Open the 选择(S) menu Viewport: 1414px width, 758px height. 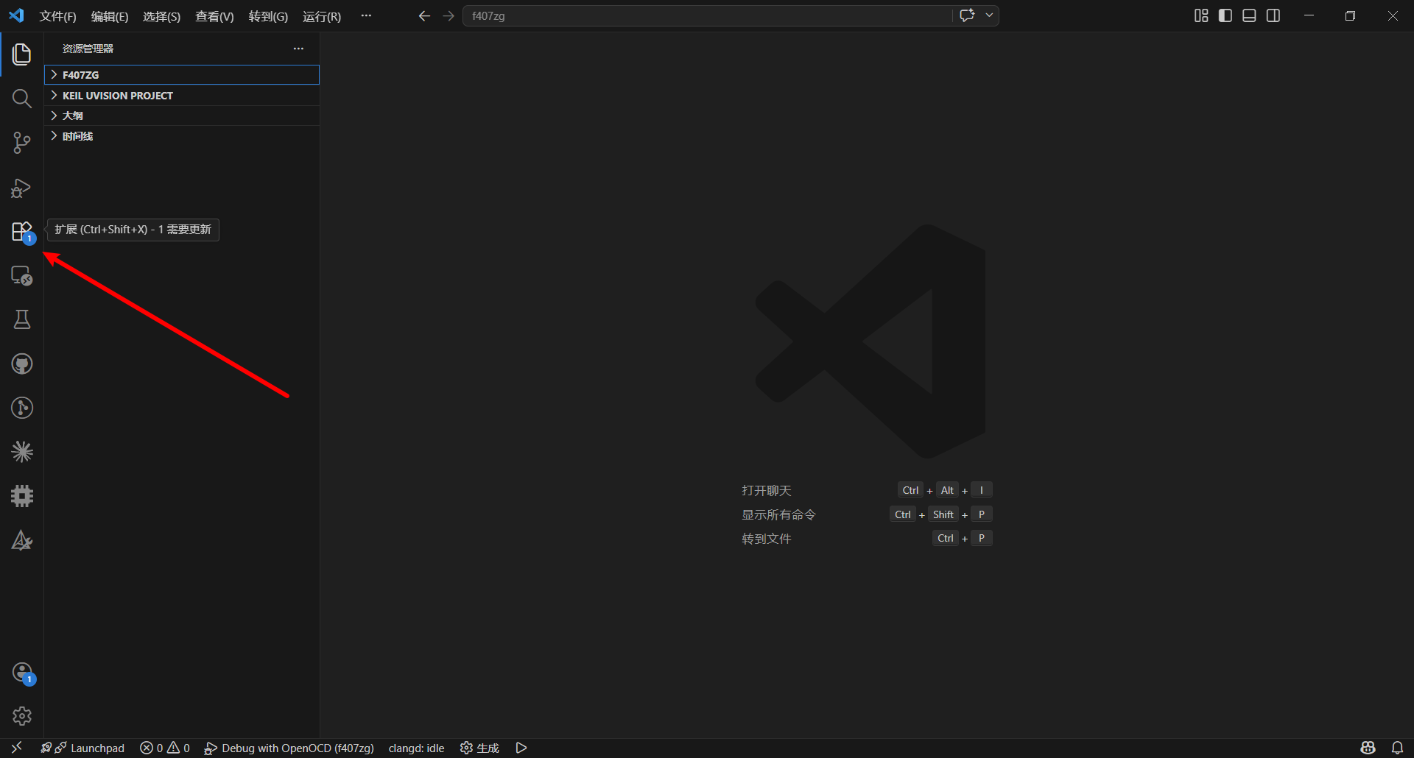coord(161,16)
